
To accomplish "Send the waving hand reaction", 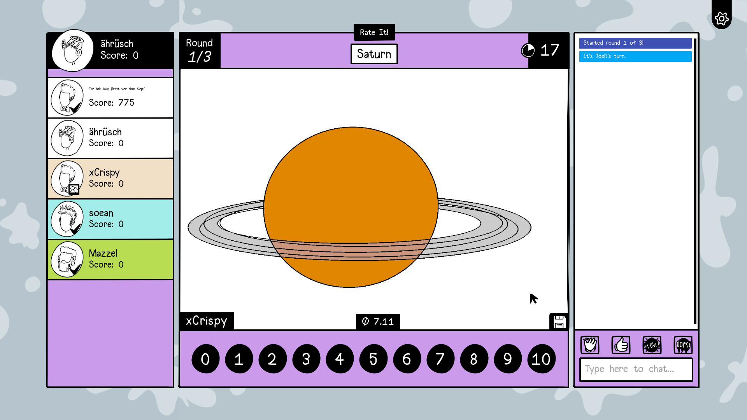I will pos(590,345).
